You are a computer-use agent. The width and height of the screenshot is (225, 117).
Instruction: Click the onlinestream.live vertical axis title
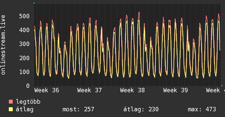coord(3,45)
